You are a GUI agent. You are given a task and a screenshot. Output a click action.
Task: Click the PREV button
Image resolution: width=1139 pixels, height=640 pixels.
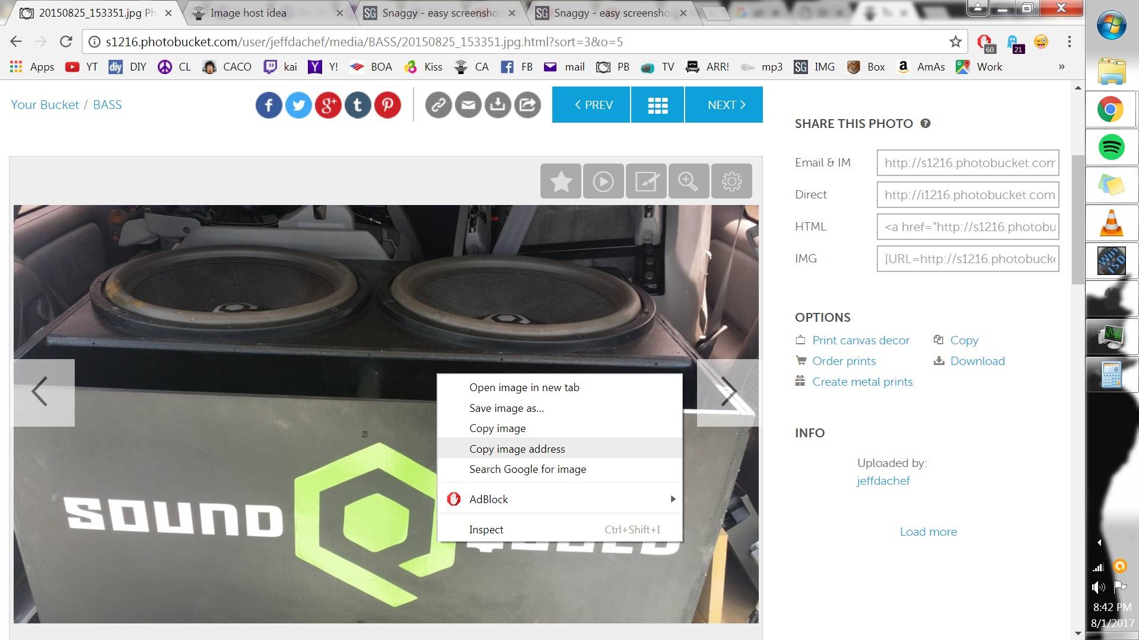pos(591,105)
